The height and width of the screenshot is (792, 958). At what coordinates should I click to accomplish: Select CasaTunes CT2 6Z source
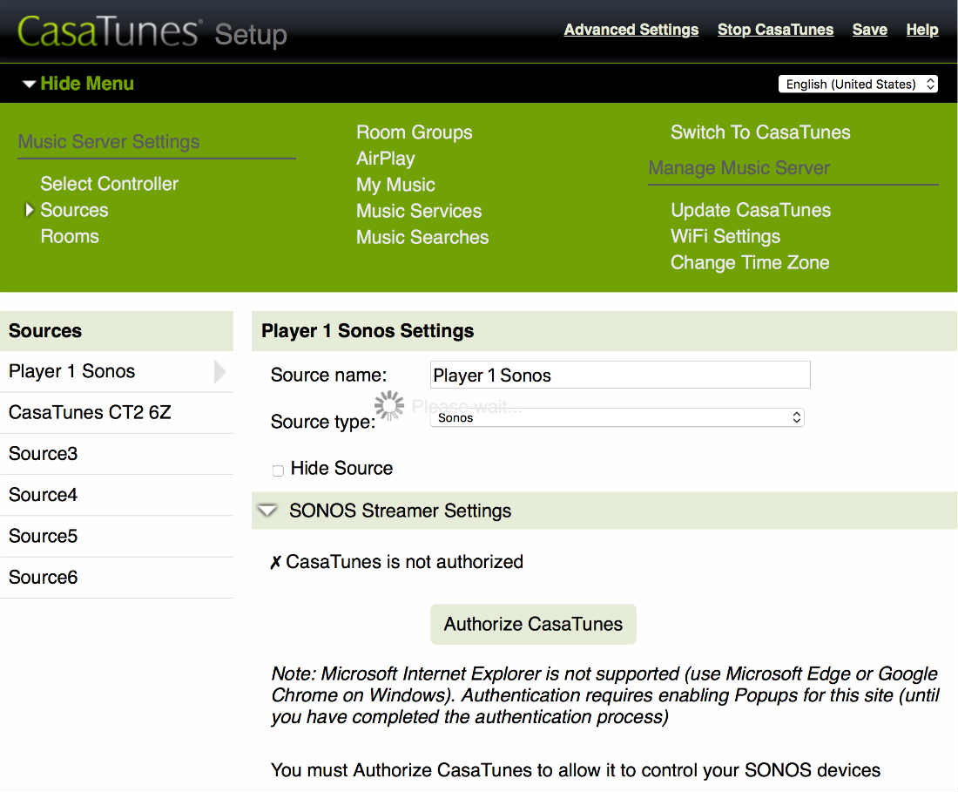116,412
